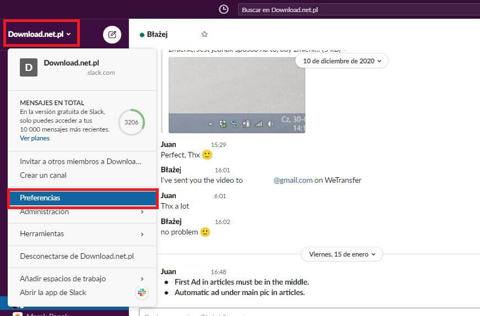The image size is (480, 316).
Task: Expand the Herramientas submenu arrow
Action: (142, 235)
